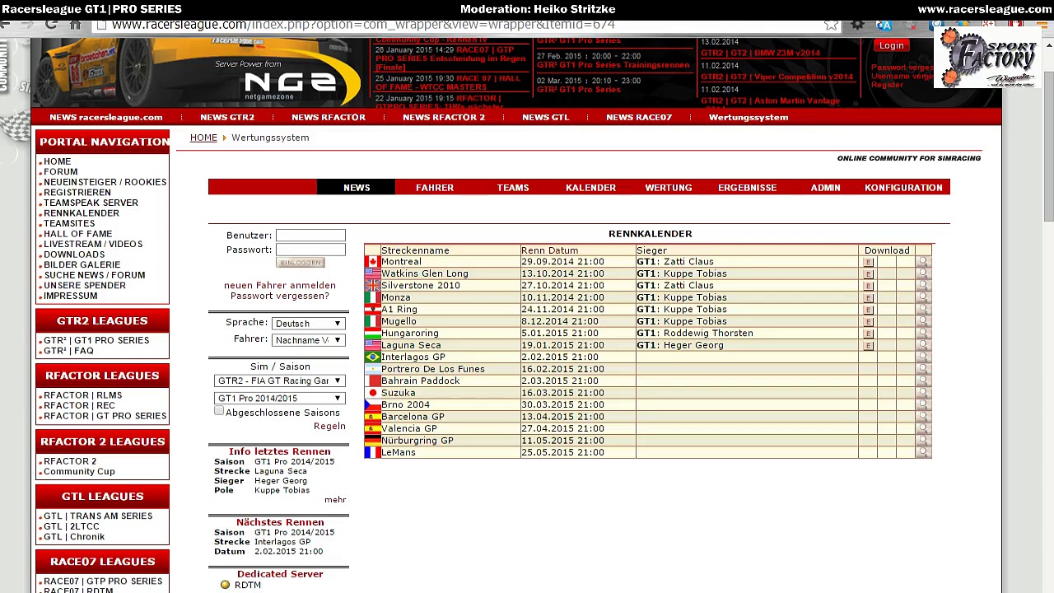Open the Sprache language dropdown
Image resolution: width=1054 pixels, height=593 pixels.
pos(307,324)
